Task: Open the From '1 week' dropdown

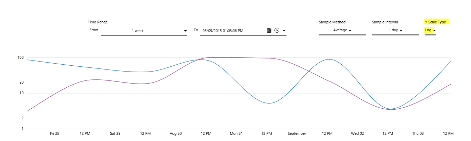Action: click(143, 31)
